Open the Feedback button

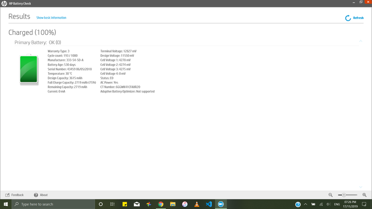pyautogui.click(x=14, y=195)
